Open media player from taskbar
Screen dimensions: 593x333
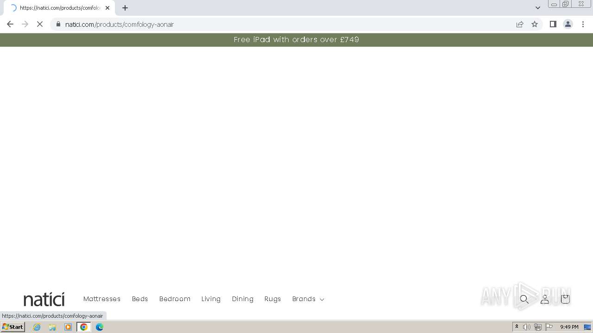coord(68,327)
